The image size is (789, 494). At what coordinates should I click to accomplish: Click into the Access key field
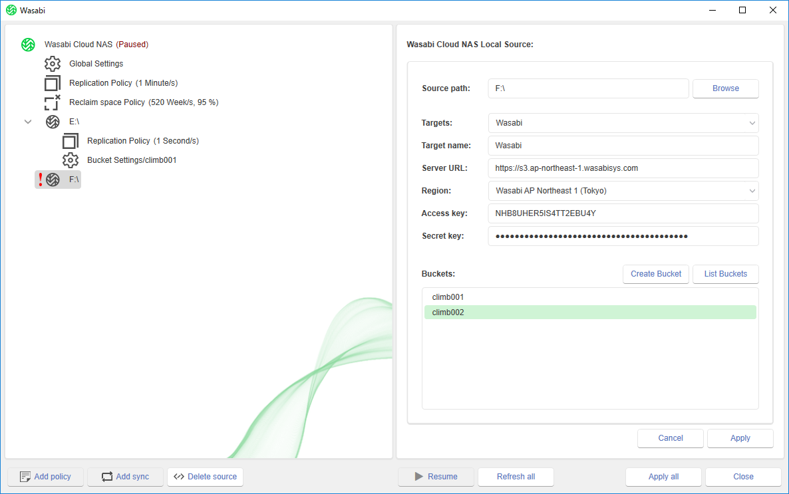click(623, 213)
